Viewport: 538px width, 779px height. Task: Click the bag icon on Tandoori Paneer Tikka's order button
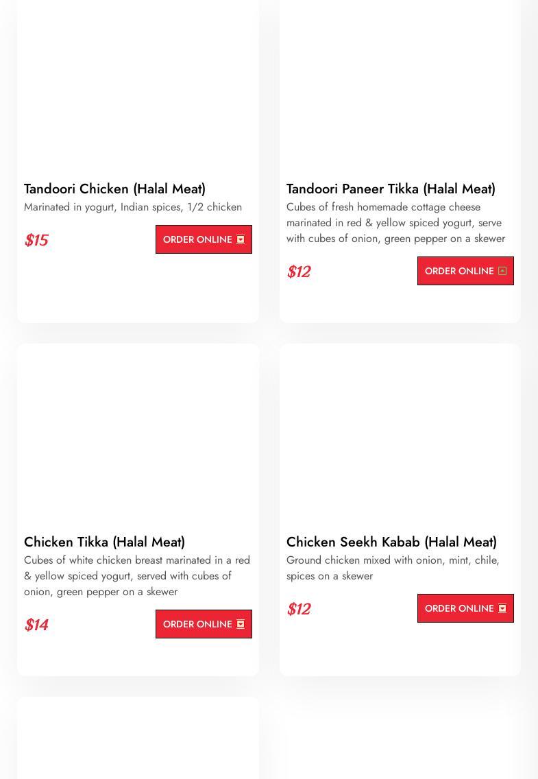[502, 271]
